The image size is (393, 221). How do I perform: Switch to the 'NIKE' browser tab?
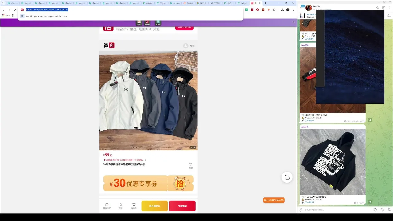202,3
